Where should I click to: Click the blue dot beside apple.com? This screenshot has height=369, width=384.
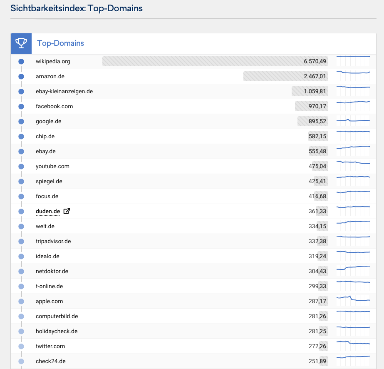click(x=21, y=302)
